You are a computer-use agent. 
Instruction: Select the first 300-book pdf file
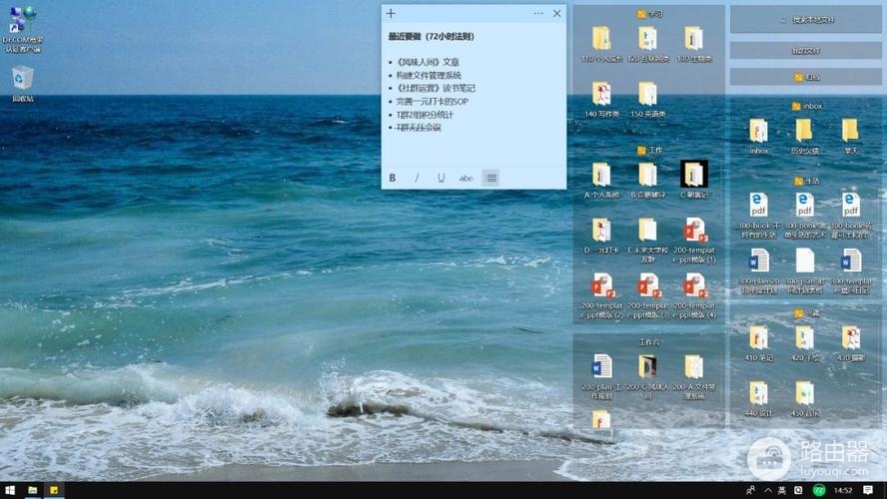(758, 215)
